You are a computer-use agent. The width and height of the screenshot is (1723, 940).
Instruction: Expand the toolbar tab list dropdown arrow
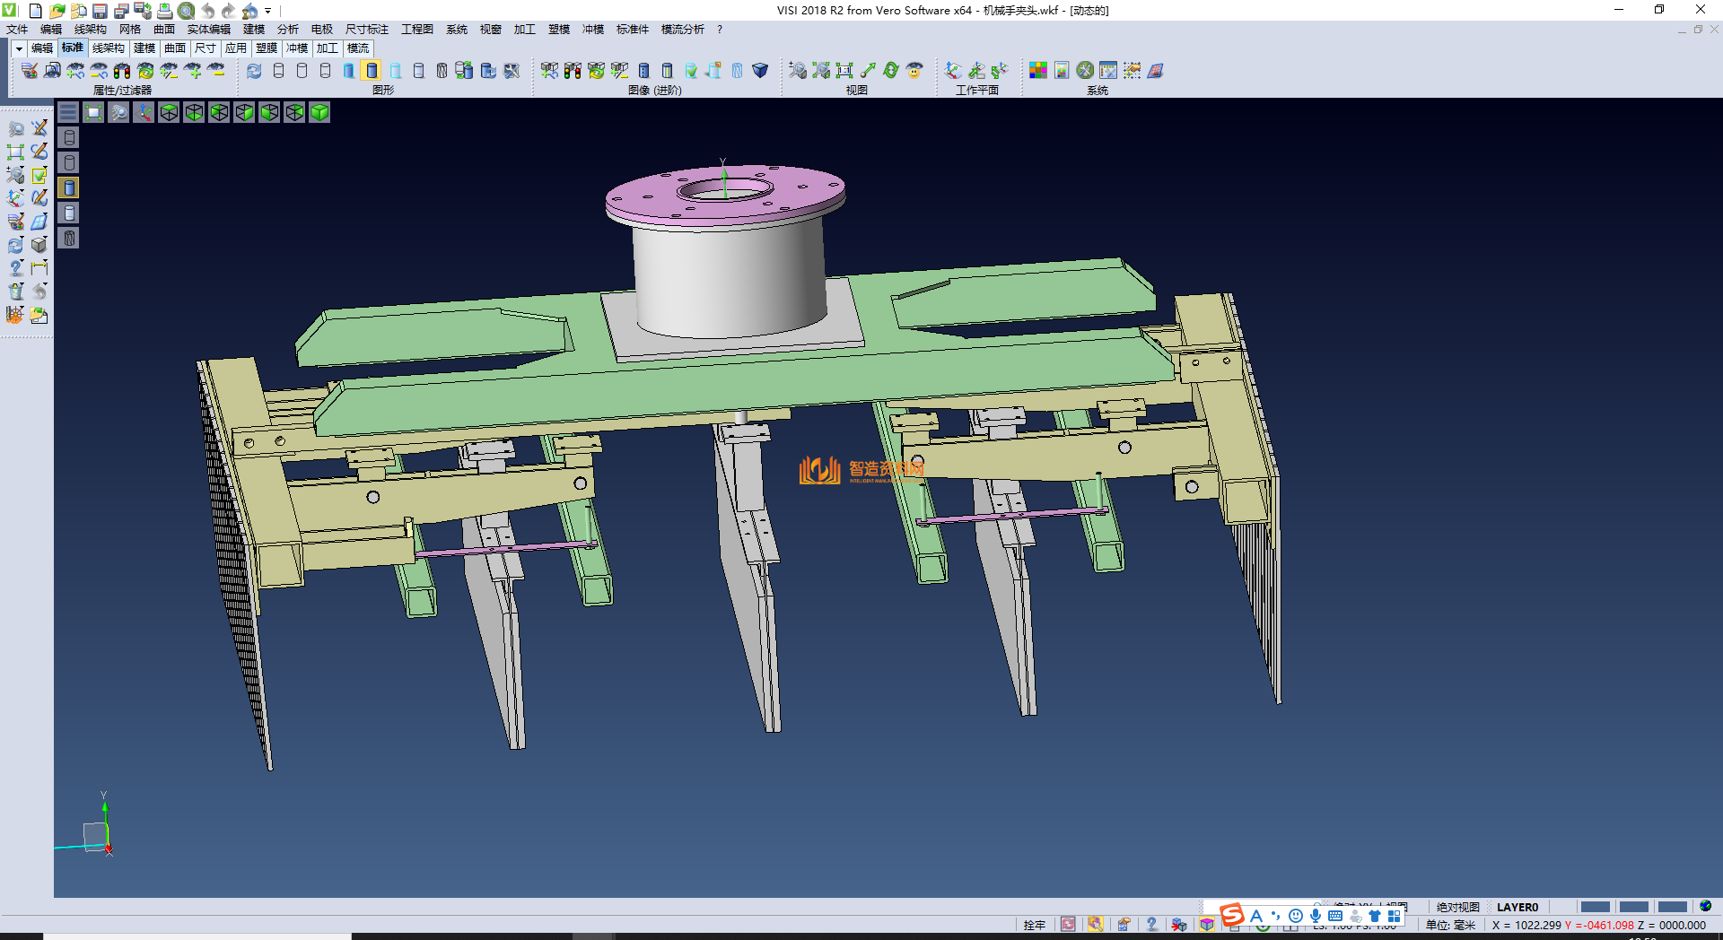19,48
